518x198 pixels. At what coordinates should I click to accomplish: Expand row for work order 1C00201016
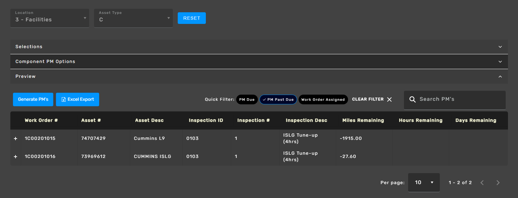click(16, 157)
